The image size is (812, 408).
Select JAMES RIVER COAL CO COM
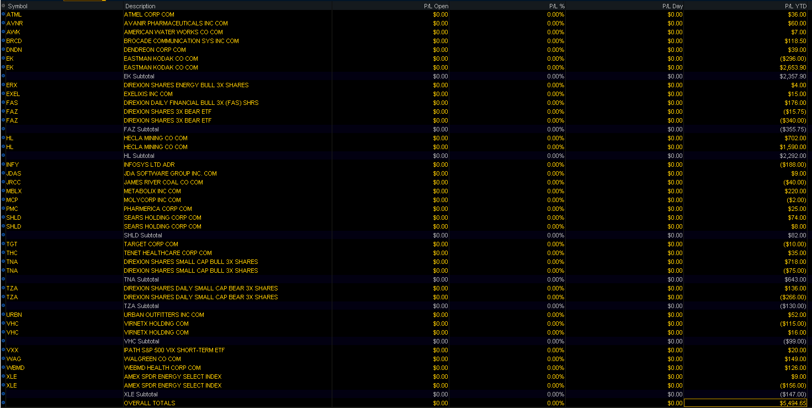click(x=163, y=182)
